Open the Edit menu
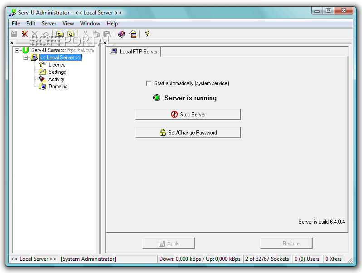This screenshot has width=362, height=273. [x=31, y=24]
